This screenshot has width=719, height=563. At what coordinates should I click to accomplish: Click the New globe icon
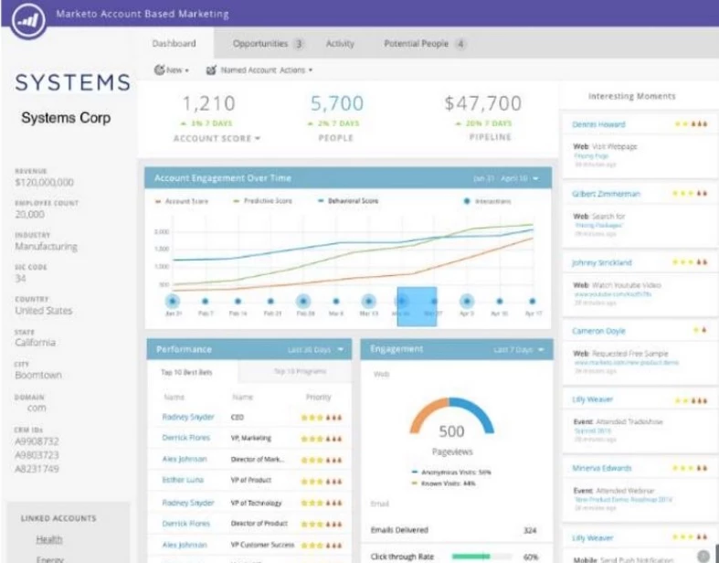click(x=159, y=69)
